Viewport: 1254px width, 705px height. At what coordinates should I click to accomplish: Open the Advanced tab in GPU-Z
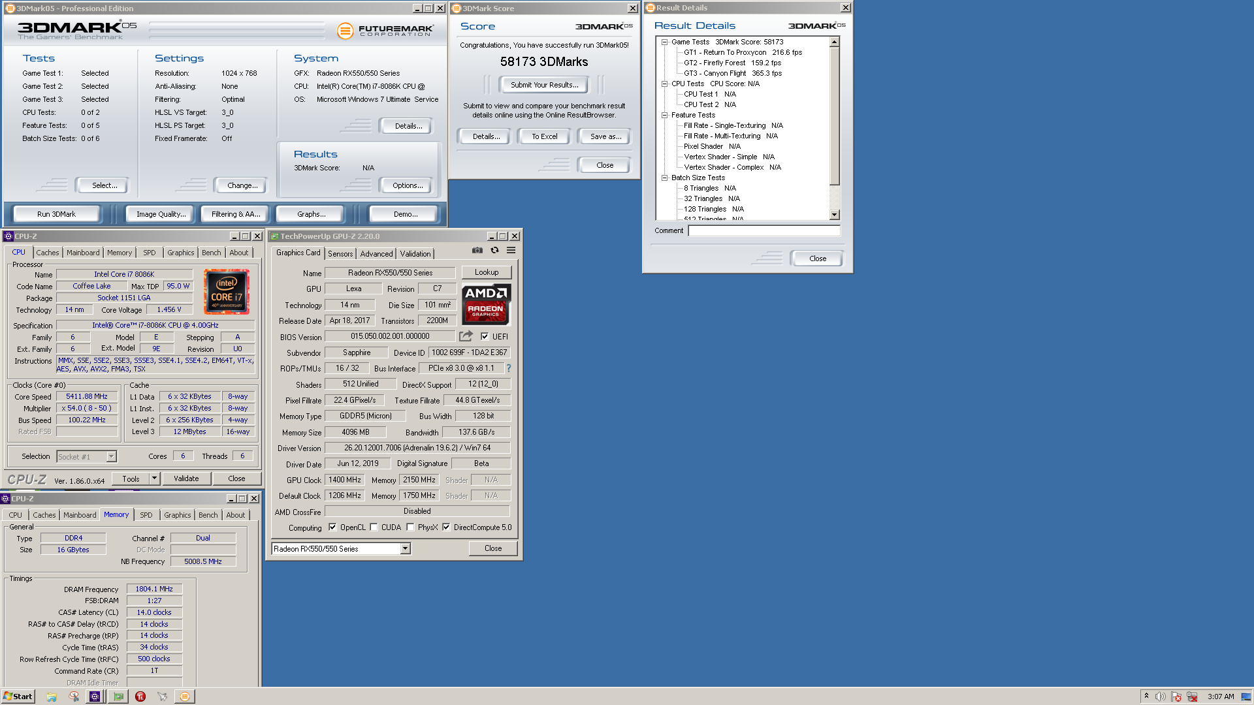point(376,253)
